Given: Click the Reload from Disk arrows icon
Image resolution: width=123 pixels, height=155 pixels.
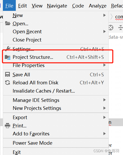Looking at the screenshot, I should [x=8, y=83].
